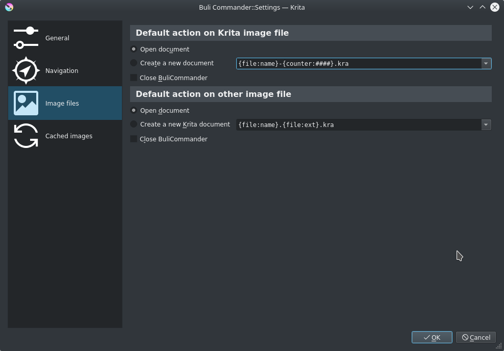The height and width of the screenshot is (351, 504).
Task: Select Create a new document radio
Action: pos(134,63)
